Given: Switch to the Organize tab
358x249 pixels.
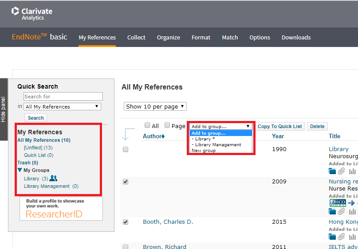Looking at the screenshot, I should tap(169, 37).
